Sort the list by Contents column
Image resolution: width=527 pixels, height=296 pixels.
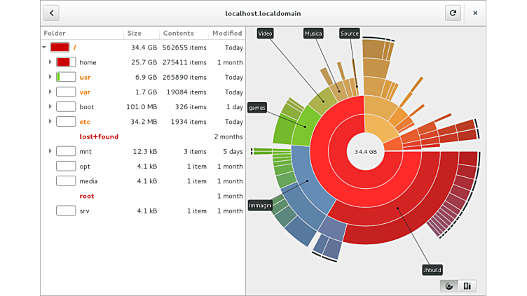(x=178, y=33)
